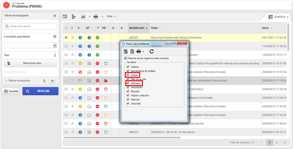293x149 pixels.
Task: Click the main toolbar printer icon
Action: pyautogui.click(x=96, y=16)
